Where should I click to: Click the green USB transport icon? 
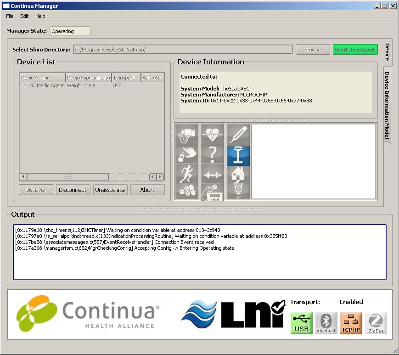302,323
